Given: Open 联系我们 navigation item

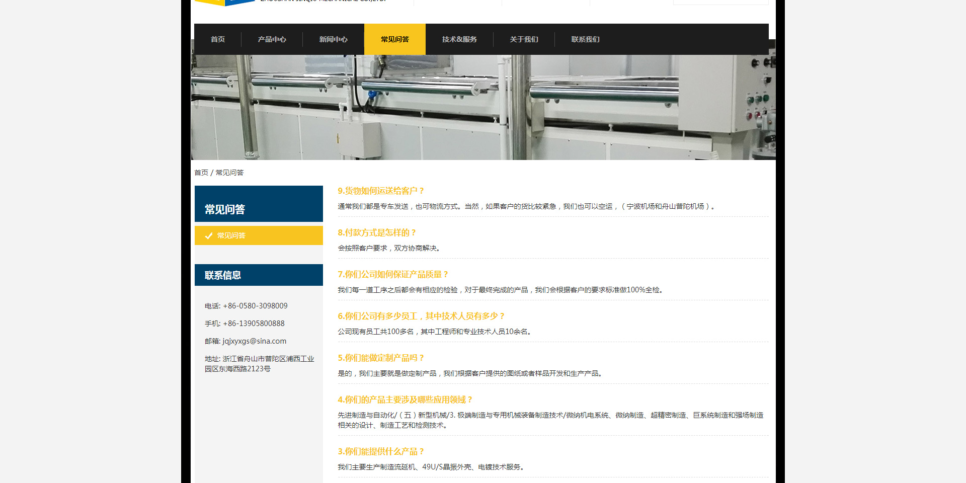Looking at the screenshot, I should [585, 39].
